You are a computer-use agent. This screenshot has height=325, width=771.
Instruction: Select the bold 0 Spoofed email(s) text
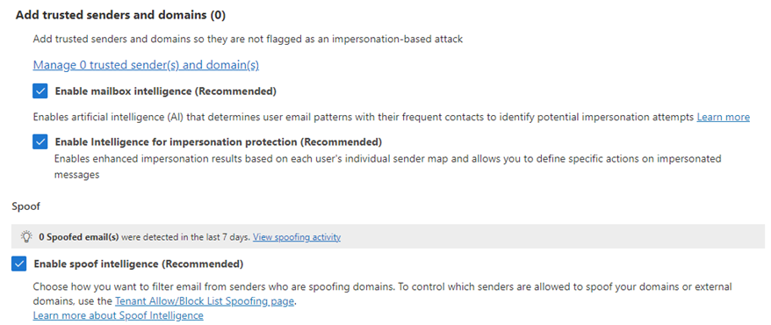79,237
